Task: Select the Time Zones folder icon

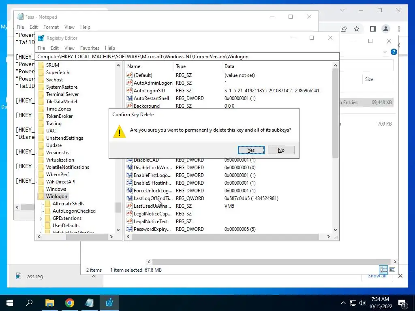Action: point(41,109)
